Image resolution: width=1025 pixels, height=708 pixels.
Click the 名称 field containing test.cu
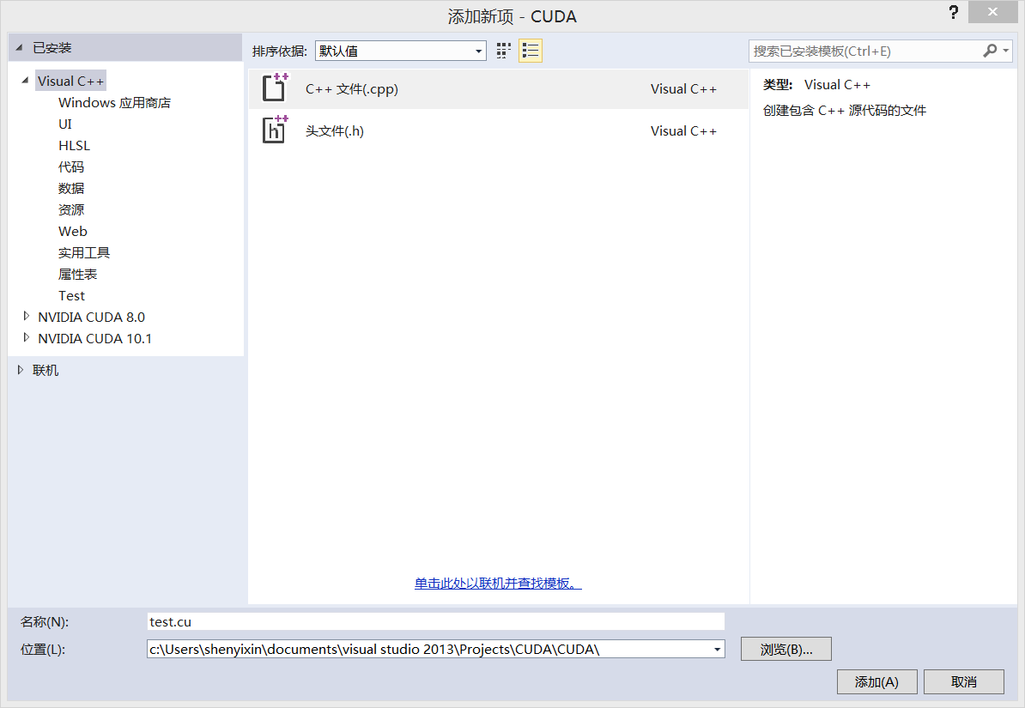tap(429, 620)
